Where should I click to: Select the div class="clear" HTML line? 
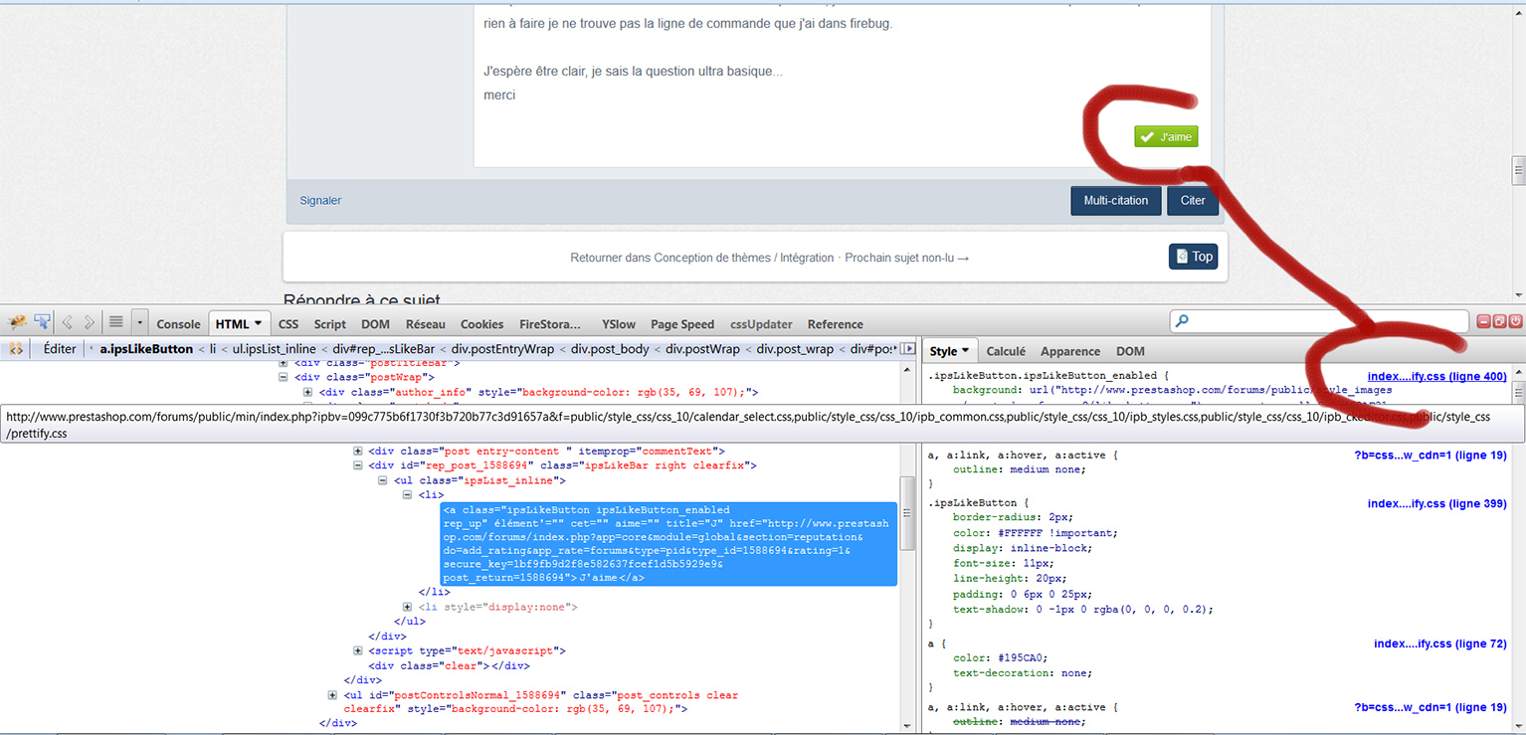449,665
